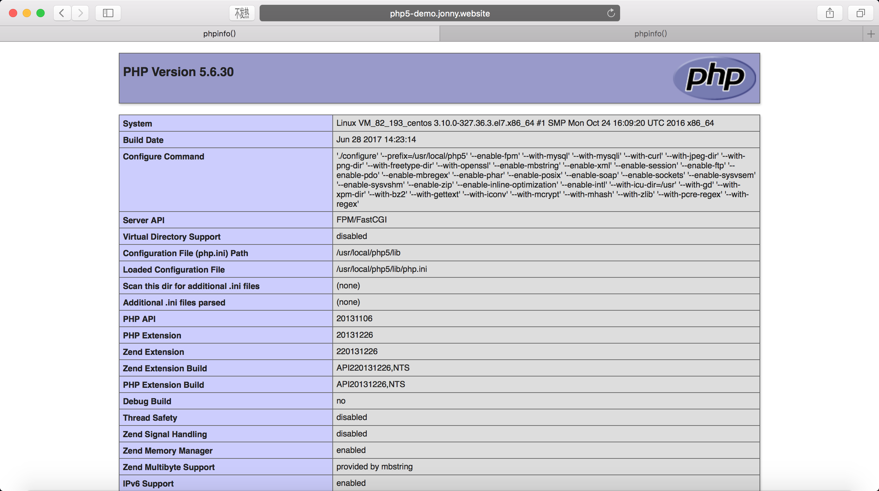
Task: Click the /usr/local/php5/lib path value
Action: (x=368, y=252)
